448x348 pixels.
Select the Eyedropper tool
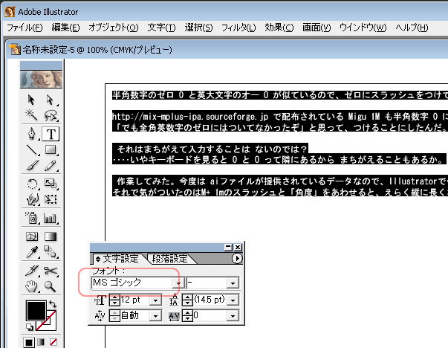[32, 252]
